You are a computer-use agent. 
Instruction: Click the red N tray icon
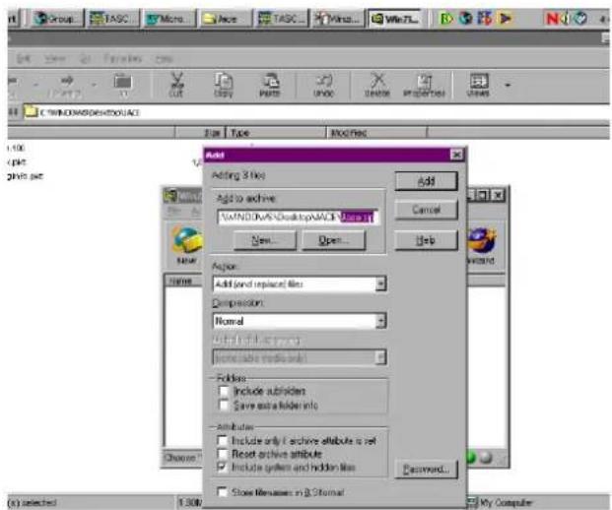[x=552, y=19]
